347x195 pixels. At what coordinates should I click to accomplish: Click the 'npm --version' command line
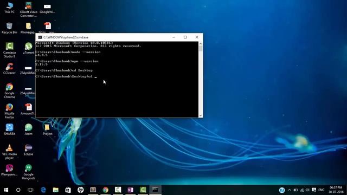pyautogui.click(x=67, y=61)
